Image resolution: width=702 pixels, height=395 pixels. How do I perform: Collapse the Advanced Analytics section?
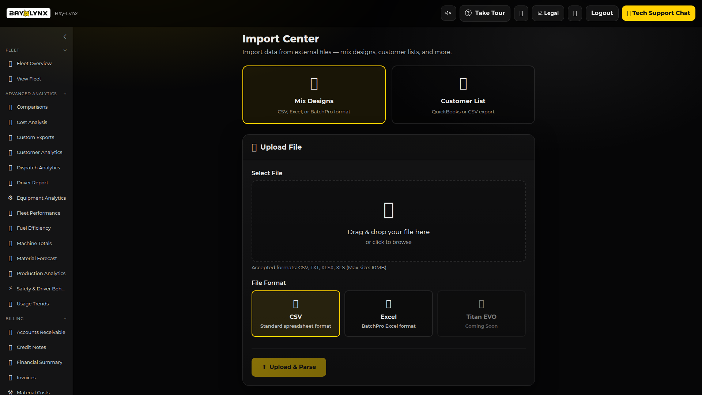click(65, 94)
